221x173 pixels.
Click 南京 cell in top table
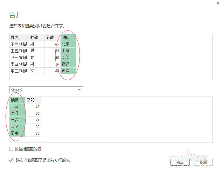pyautogui.click(x=68, y=71)
